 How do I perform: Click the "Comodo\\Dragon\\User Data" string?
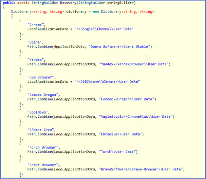point(126,99)
